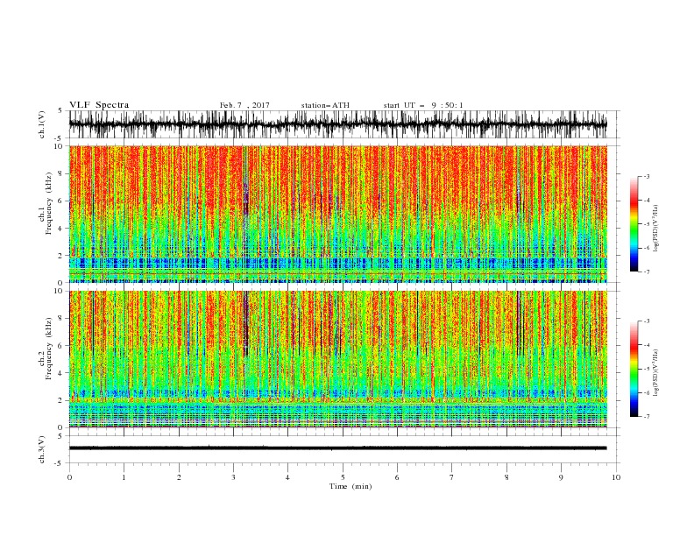Click the "4" kHz tick on ch.1 axis
694x536 pixels.
point(61,229)
